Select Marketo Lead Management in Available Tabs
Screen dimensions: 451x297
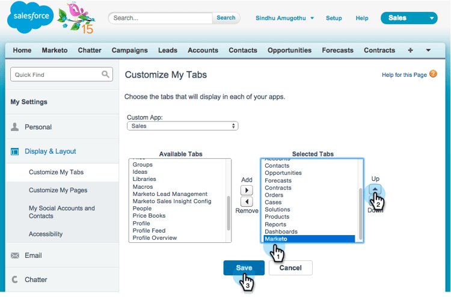point(170,194)
